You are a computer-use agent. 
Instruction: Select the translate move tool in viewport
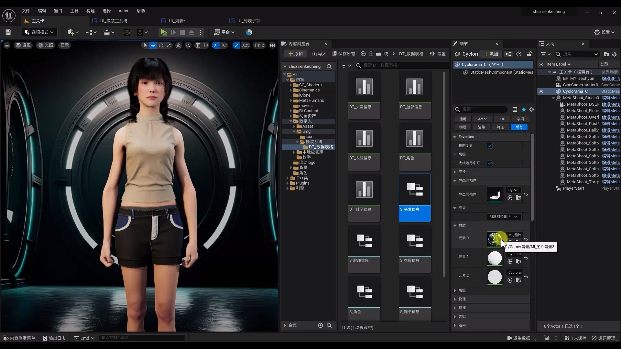(x=153, y=45)
